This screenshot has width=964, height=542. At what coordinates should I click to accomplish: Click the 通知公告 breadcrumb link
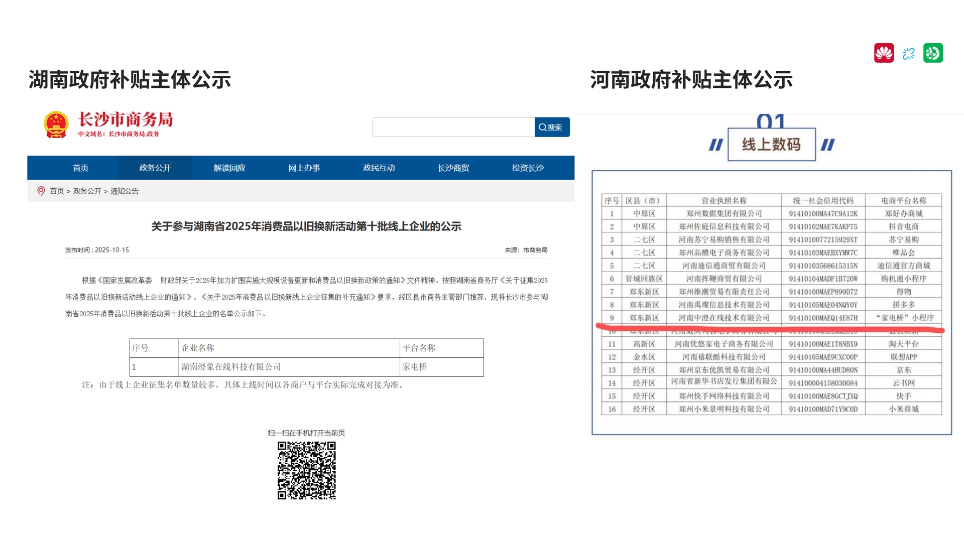pos(125,191)
